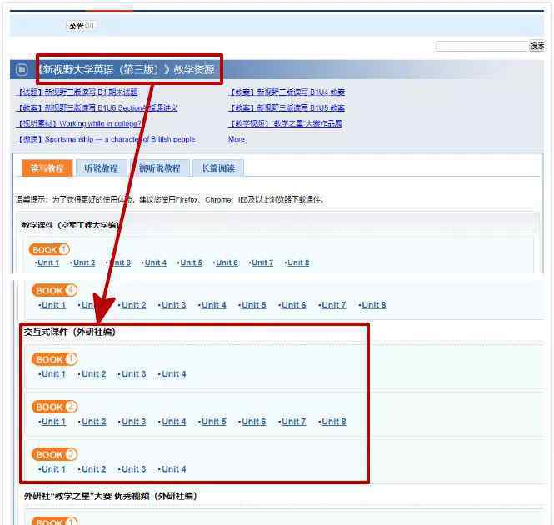Open the 【教学视频】教学之星 link
Screen dimensions: 554x525
click(x=285, y=123)
